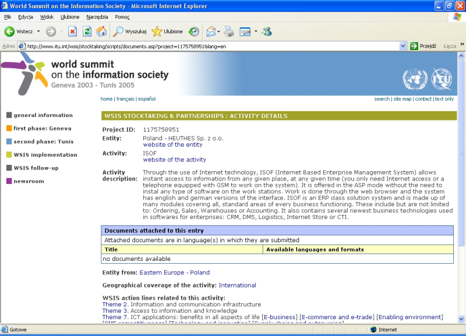The width and height of the screenshot is (466, 336).
Task: Open the 'website of the entity' link
Action: [172, 144]
